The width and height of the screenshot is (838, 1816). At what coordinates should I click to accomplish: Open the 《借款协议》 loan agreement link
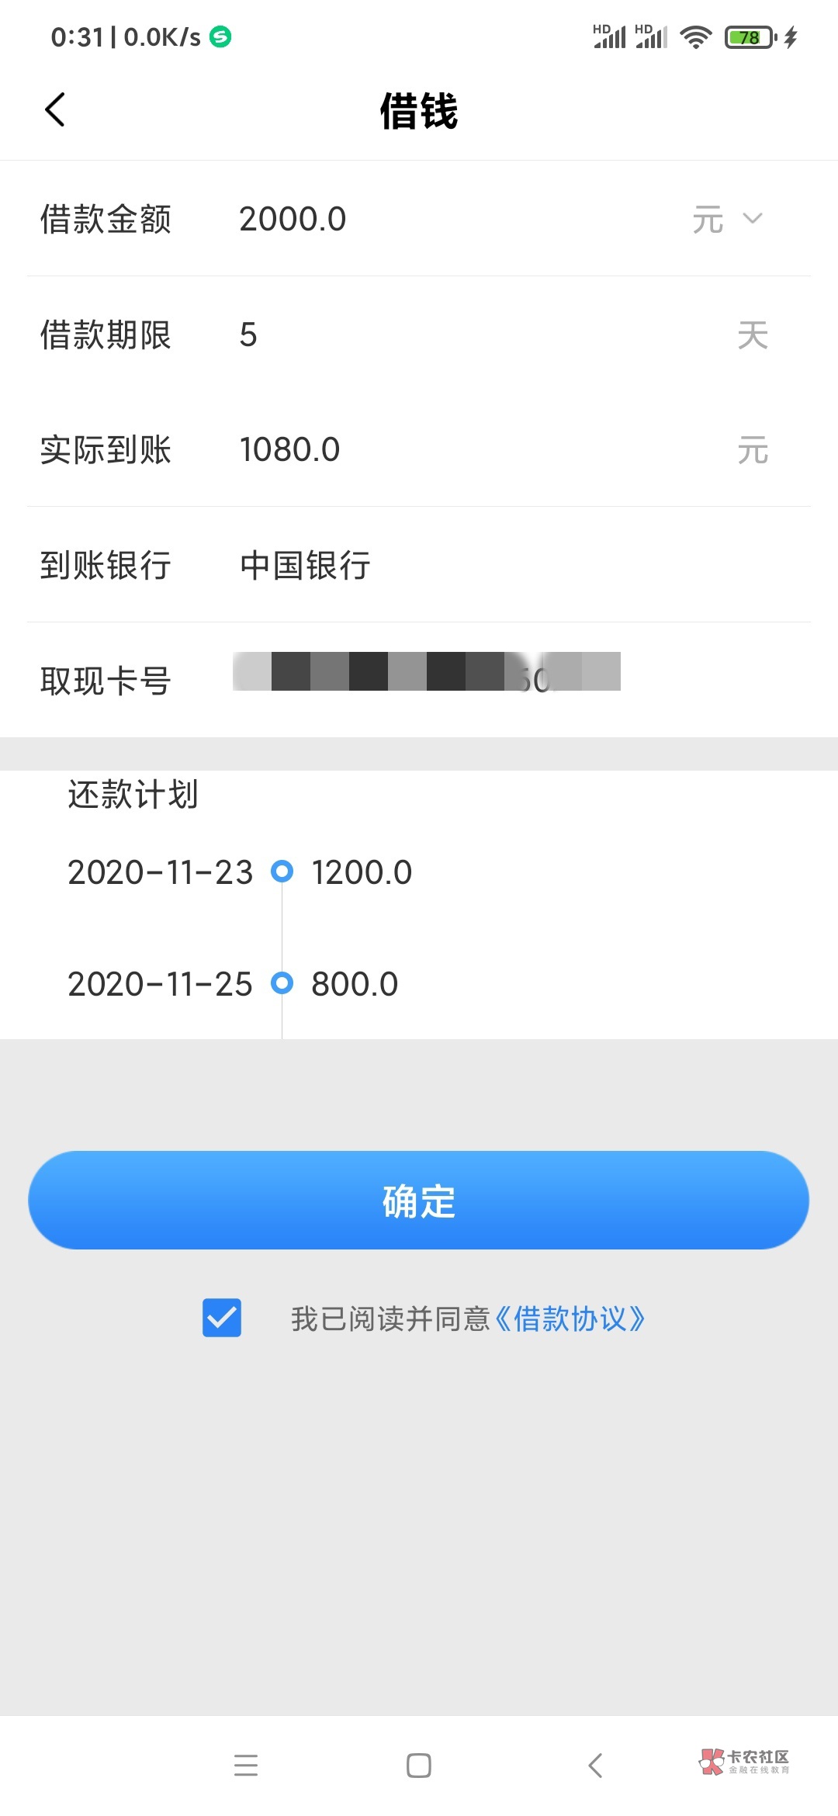[570, 1319]
